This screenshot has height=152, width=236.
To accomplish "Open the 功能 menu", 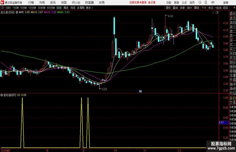I will click(x=169, y=2).
